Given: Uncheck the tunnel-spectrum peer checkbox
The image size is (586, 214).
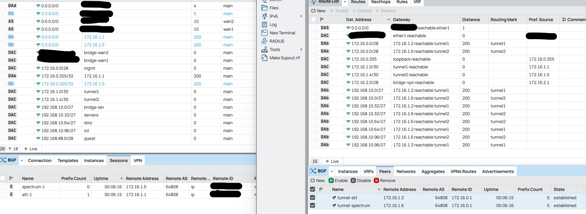Looking at the screenshot, I should [313, 205].
